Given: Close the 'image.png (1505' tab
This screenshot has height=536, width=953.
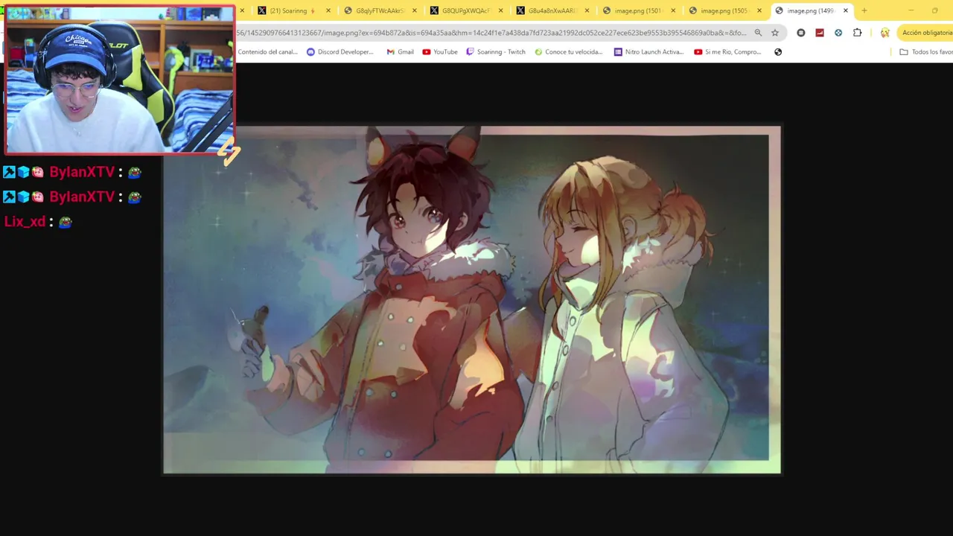Looking at the screenshot, I should pyautogui.click(x=760, y=10).
